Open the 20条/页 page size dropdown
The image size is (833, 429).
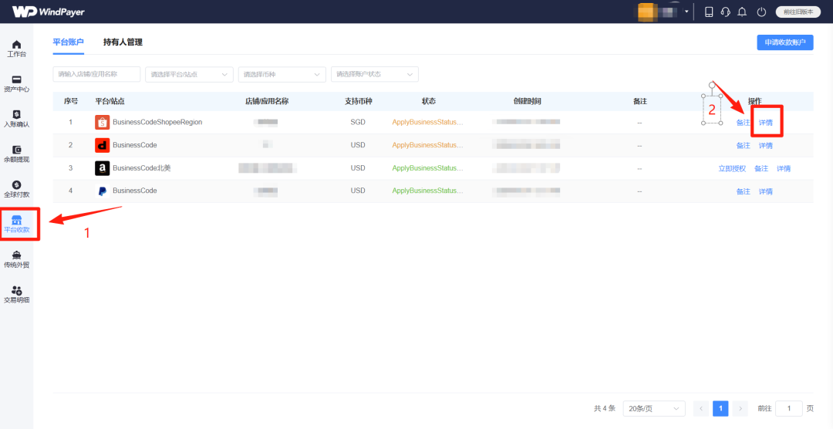coord(654,408)
